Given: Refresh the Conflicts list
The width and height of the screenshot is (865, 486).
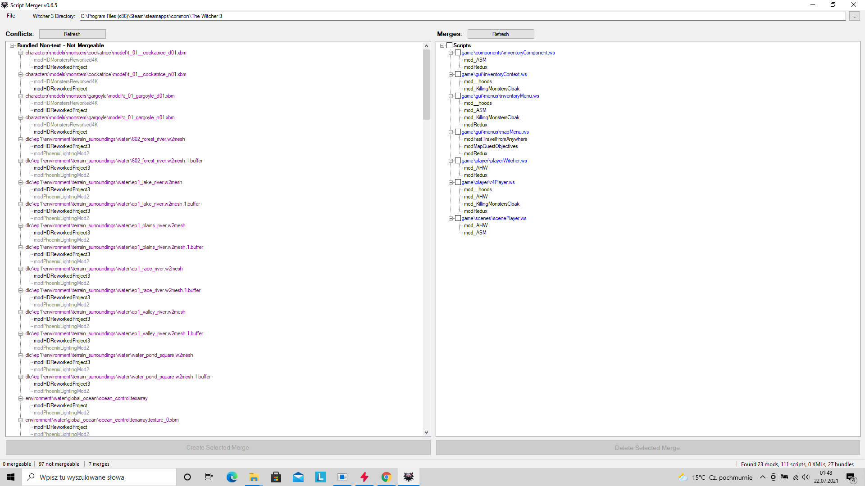Looking at the screenshot, I should click(72, 34).
